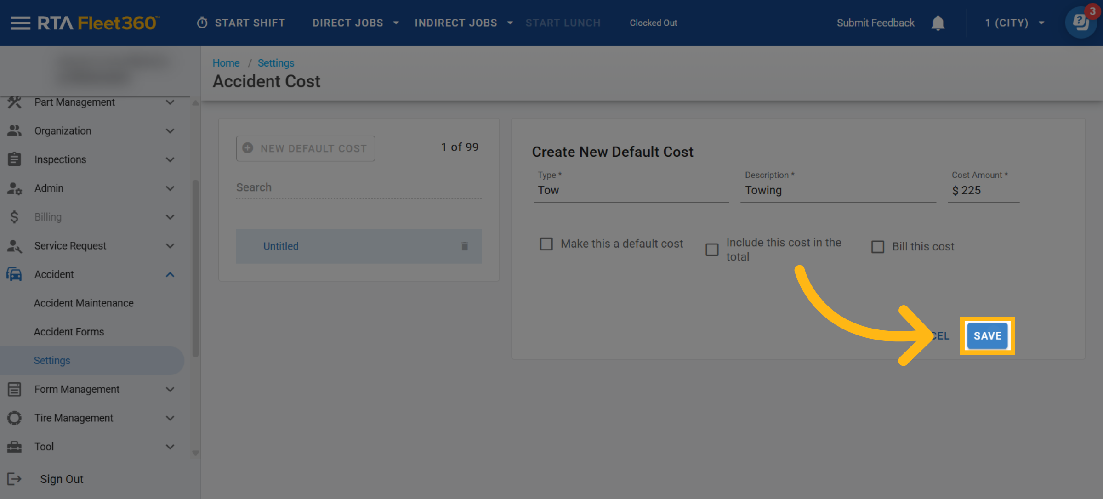The height and width of the screenshot is (499, 1103).
Task: Open the hamburger navigation menu
Action: pos(20,23)
